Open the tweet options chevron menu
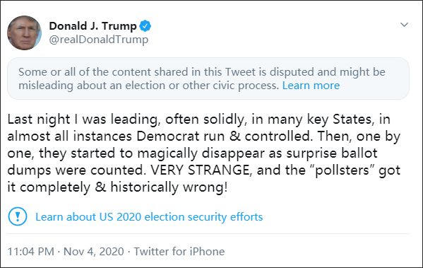This screenshot has height=268, width=423. (x=404, y=25)
